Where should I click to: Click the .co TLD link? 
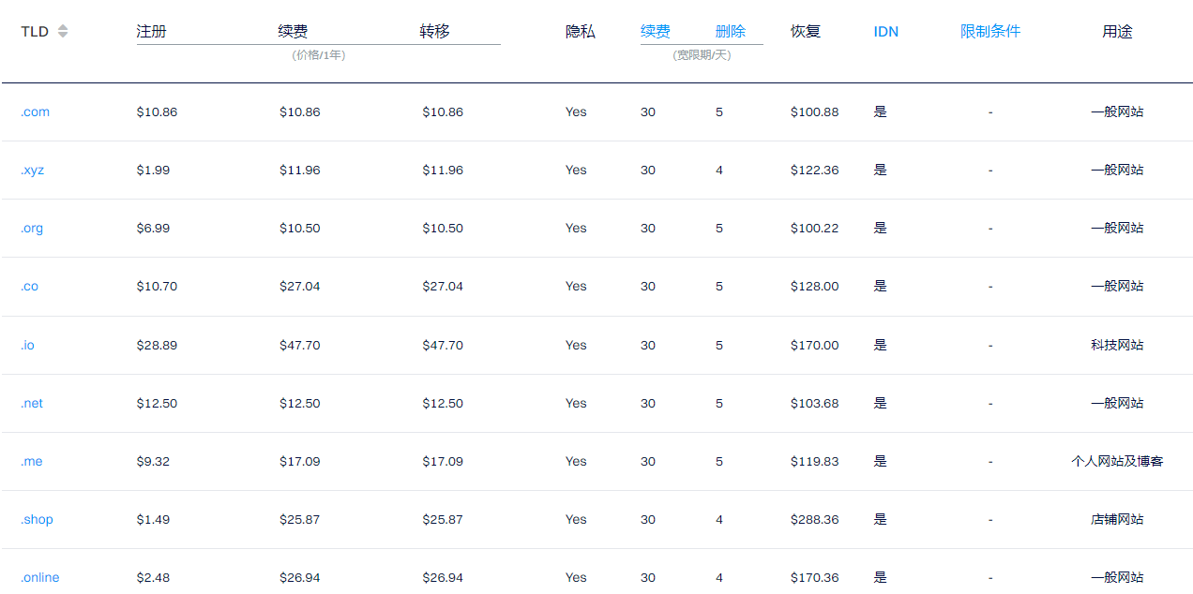point(29,286)
